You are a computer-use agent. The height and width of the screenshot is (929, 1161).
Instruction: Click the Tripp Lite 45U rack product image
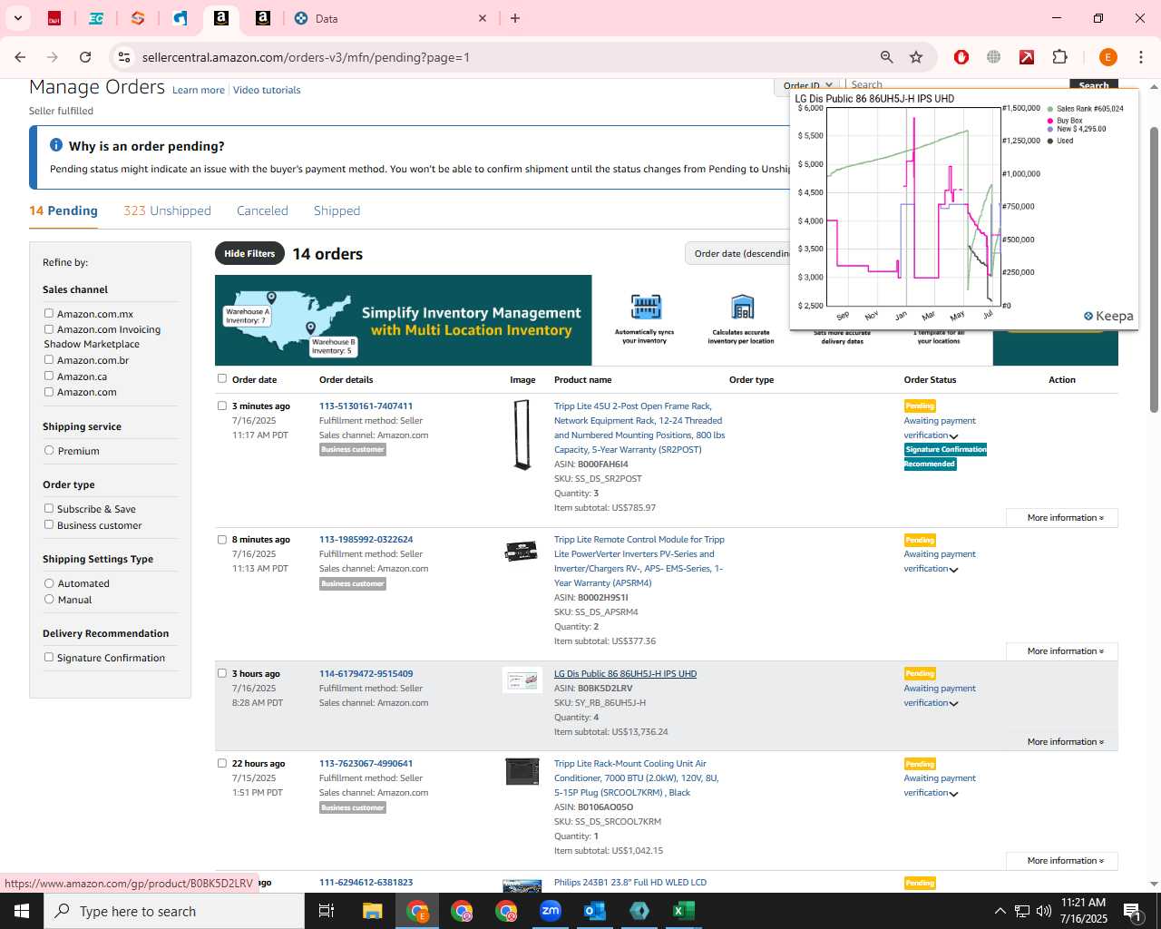coord(522,435)
